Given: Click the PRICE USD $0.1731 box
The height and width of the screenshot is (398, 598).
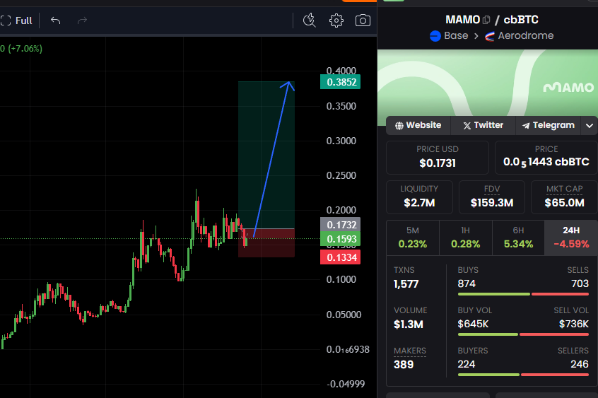Looking at the screenshot, I should pyautogui.click(x=438, y=158).
